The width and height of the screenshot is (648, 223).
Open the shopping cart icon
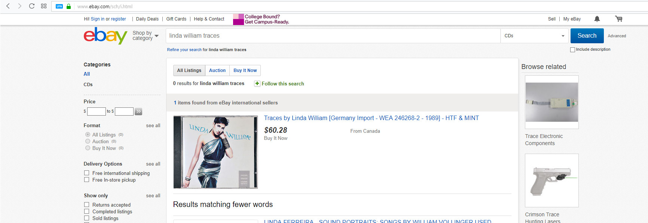coord(619,19)
